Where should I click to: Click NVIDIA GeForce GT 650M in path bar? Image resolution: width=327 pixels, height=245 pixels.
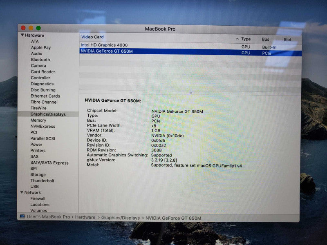click(173, 218)
